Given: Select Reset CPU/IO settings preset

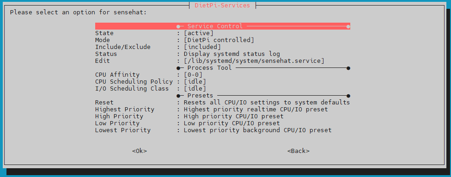Looking at the screenshot, I should click(223, 103).
